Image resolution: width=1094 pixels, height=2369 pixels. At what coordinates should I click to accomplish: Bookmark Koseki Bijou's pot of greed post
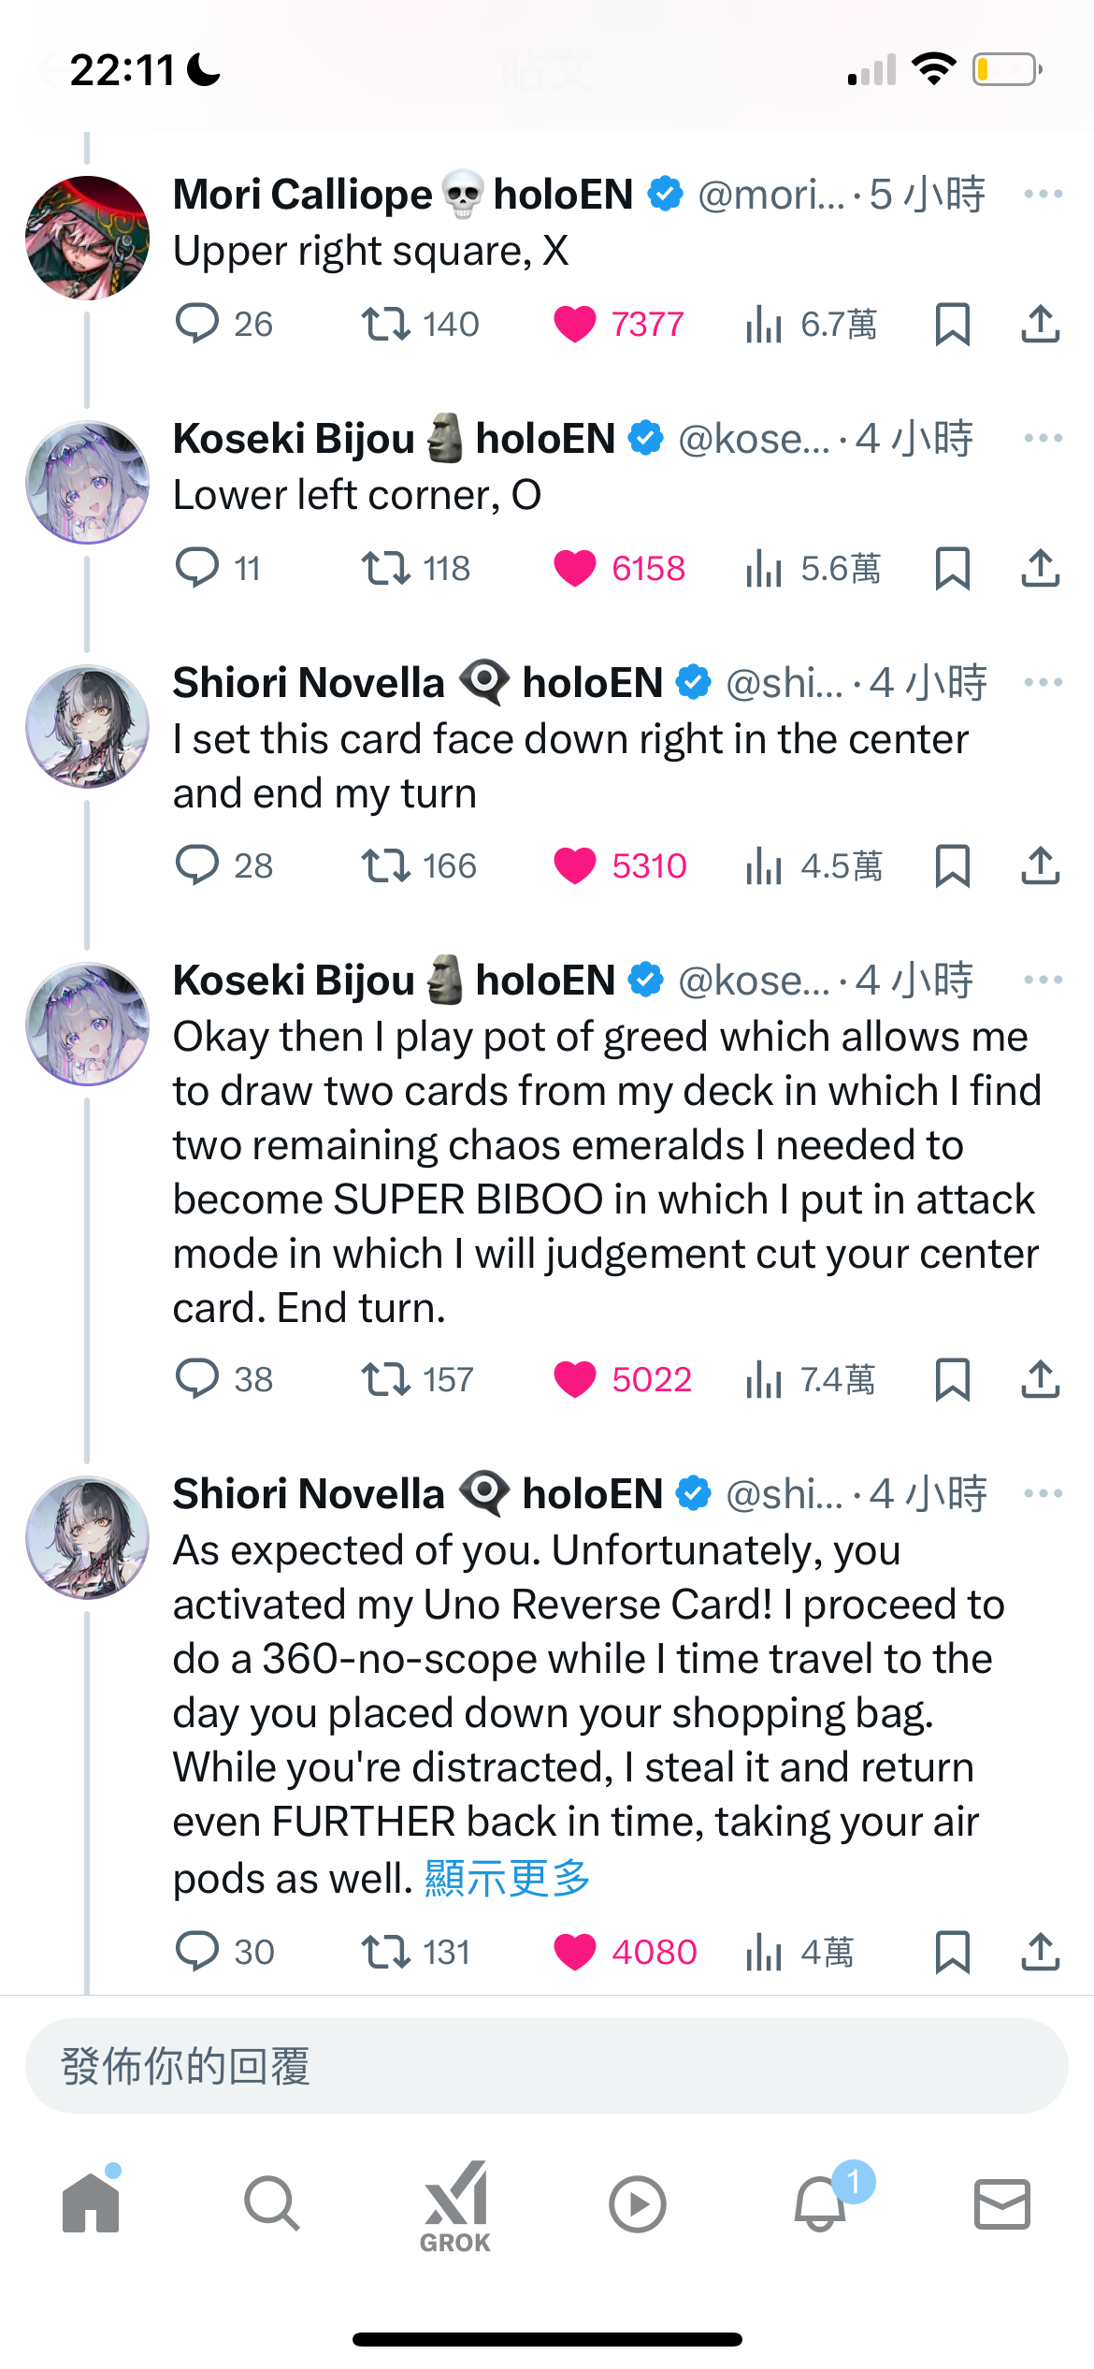click(952, 1379)
